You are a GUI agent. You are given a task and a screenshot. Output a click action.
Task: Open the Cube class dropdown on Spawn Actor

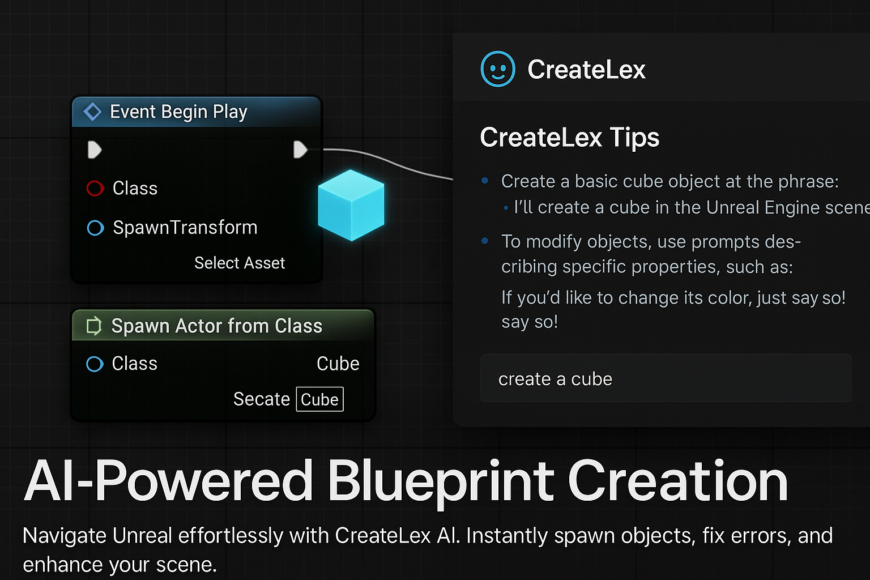tap(338, 364)
